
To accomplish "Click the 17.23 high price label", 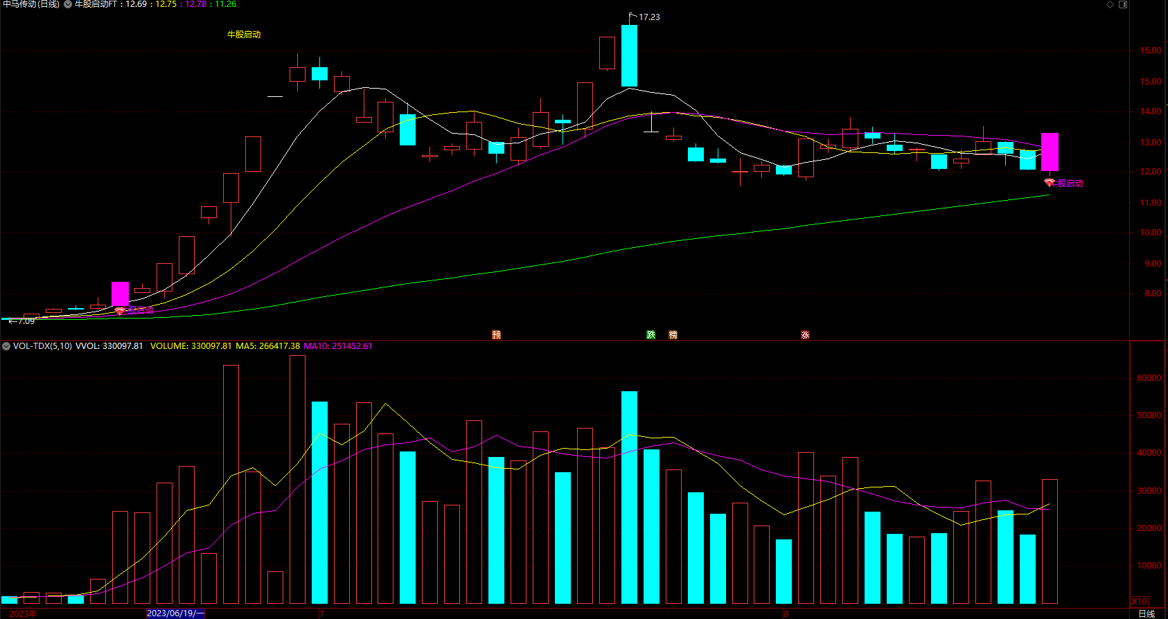I will (649, 17).
